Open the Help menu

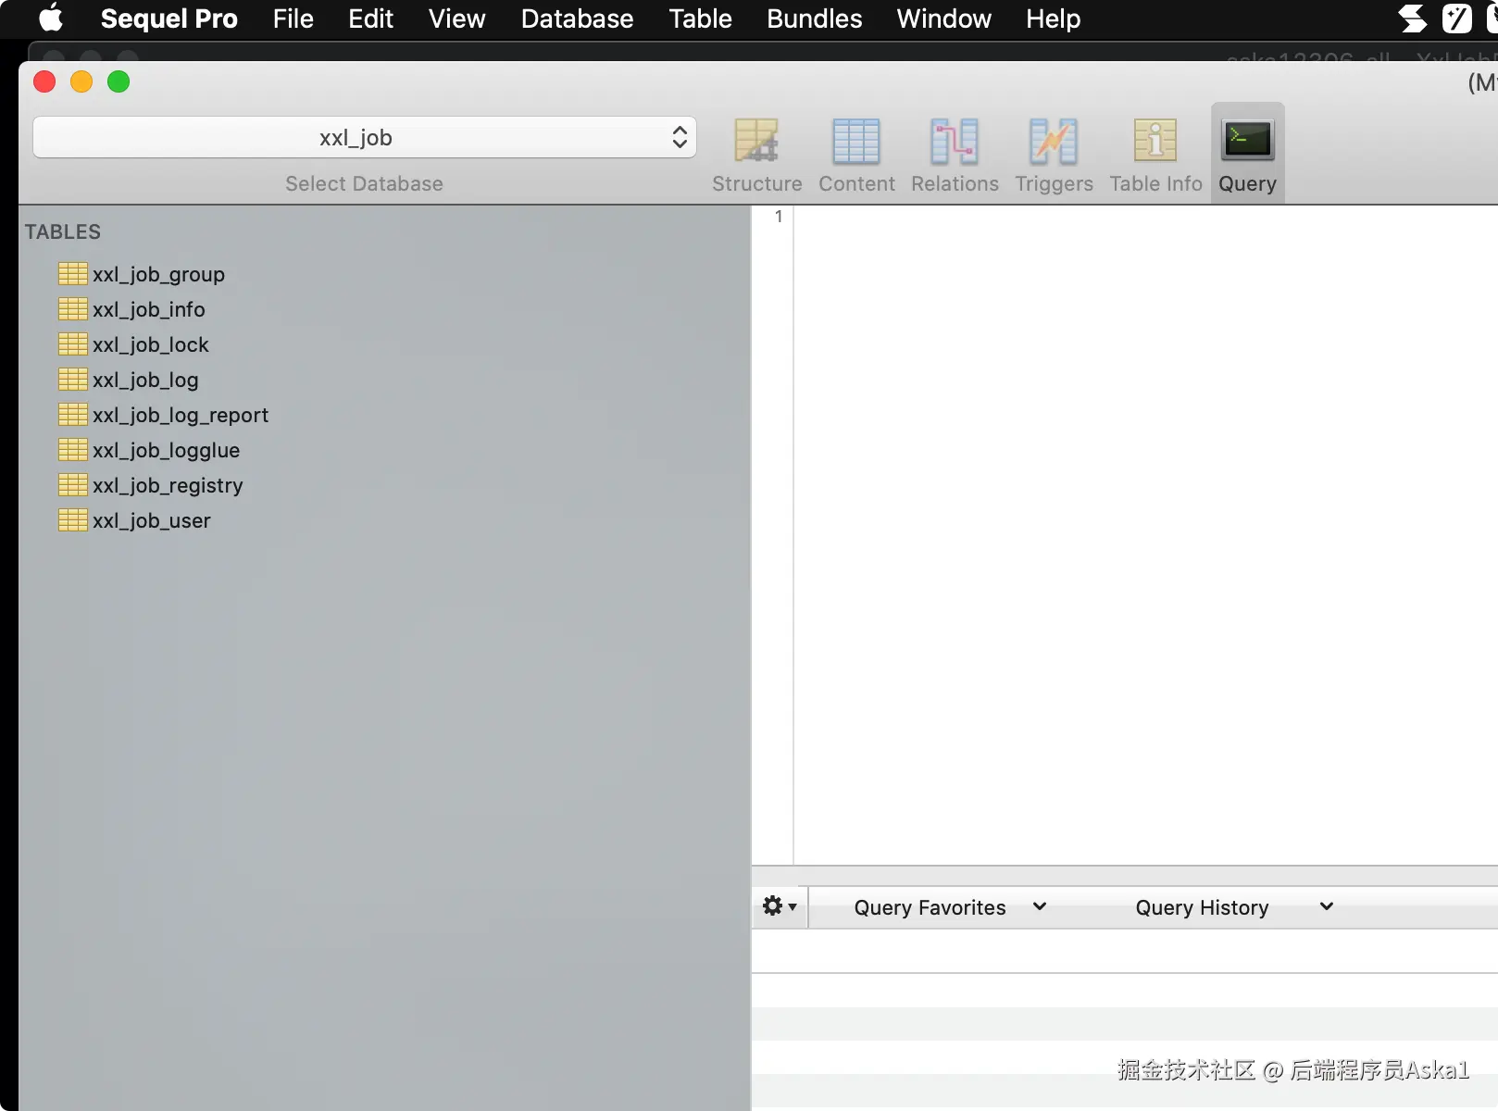[1054, 19]
